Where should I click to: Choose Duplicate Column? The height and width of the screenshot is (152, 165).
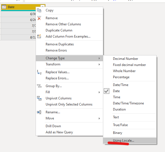coord(69,30)
